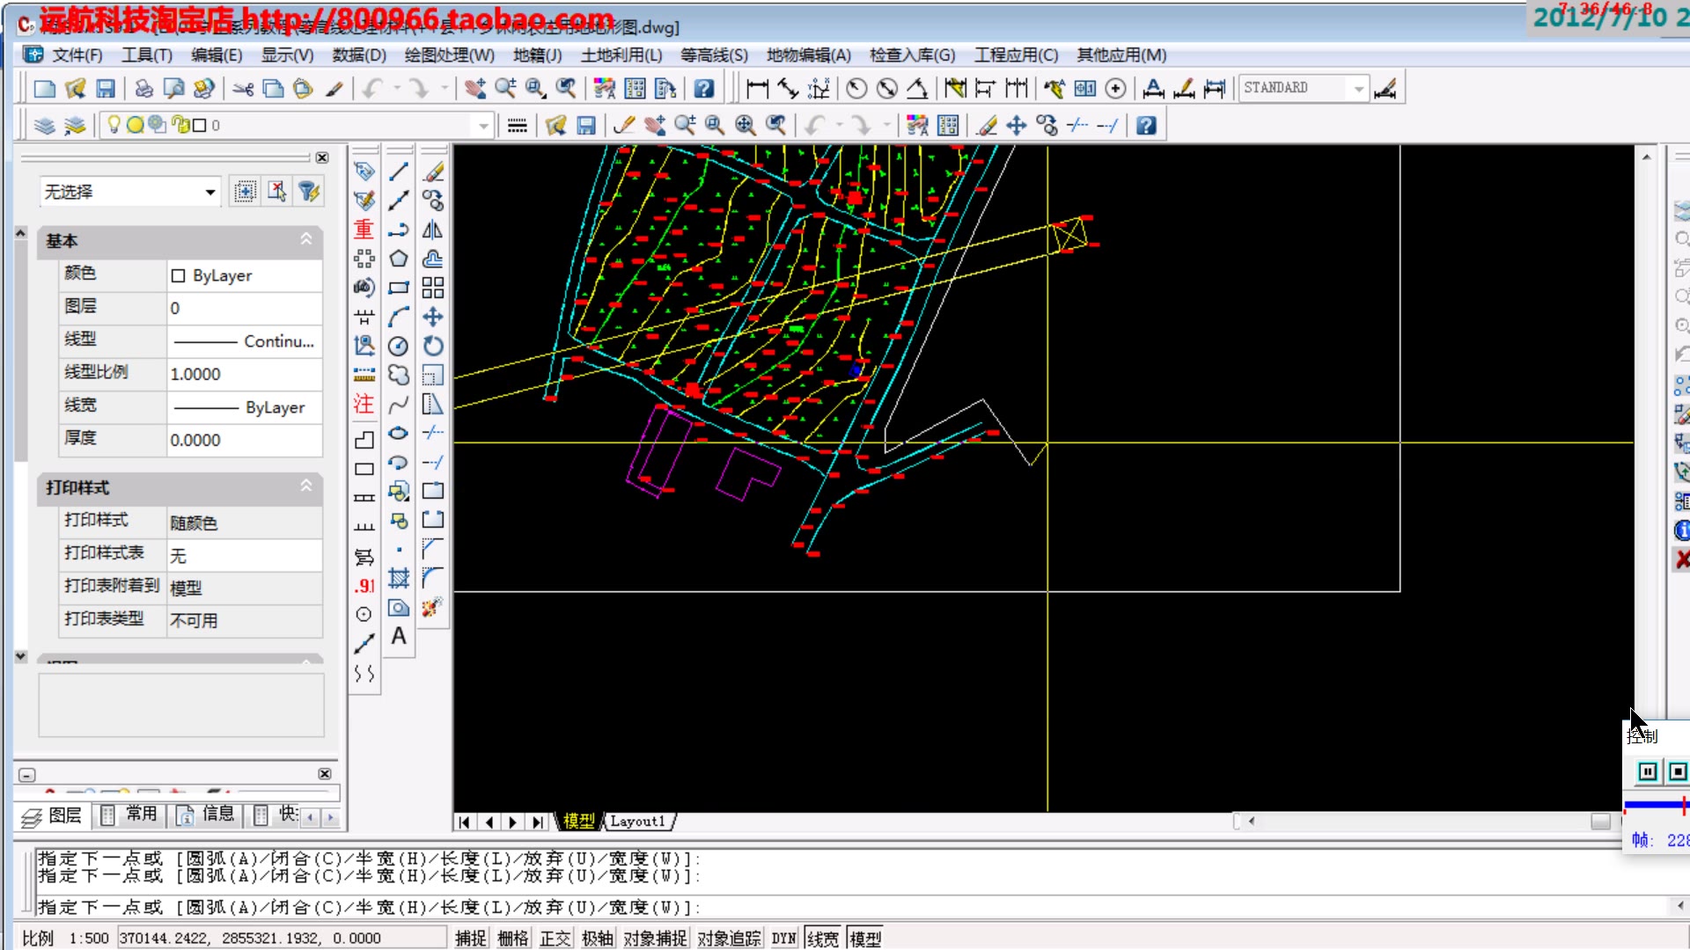Viewport: 1690px width, 950px height.
Task: Jump to the first layout tab arrow
Action: pos(464,822)
